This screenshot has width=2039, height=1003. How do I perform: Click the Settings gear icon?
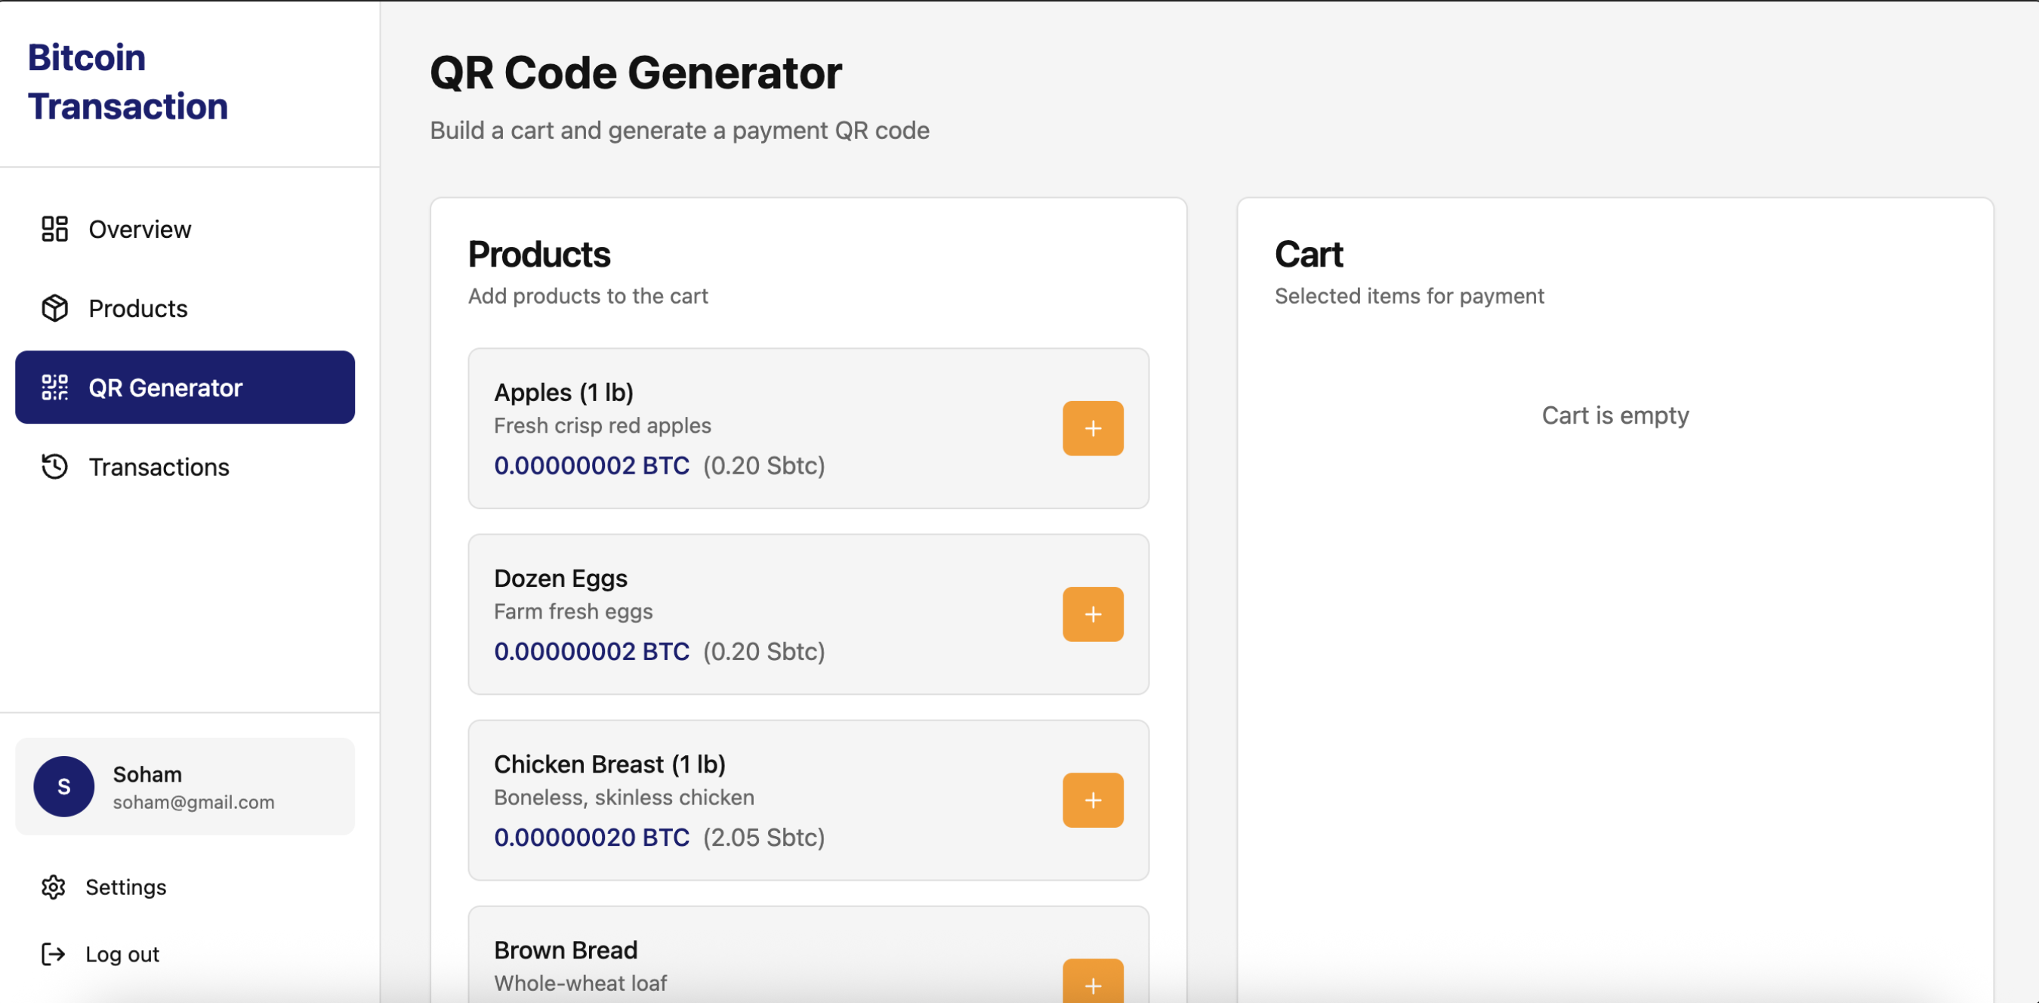[53, 887]
